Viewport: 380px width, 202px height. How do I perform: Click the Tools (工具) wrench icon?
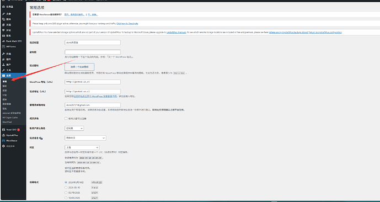(3, 70)
